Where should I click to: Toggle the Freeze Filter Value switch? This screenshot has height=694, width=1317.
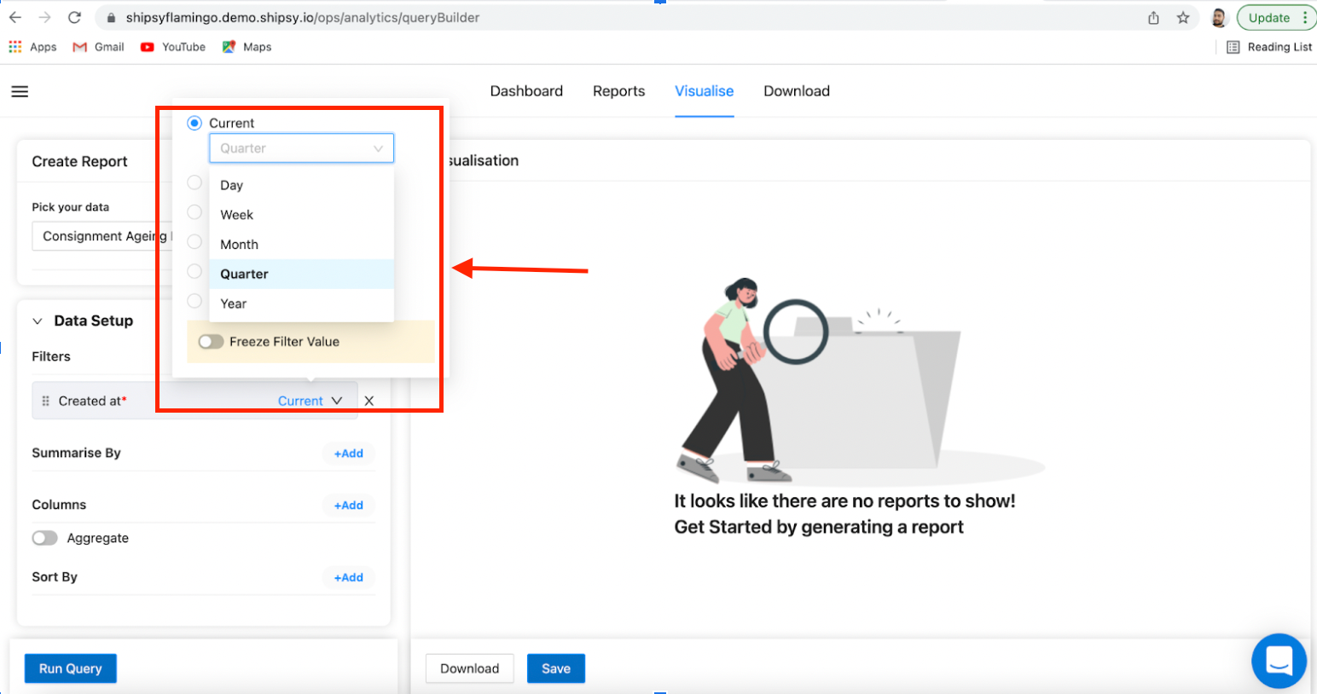coord(211,342)
